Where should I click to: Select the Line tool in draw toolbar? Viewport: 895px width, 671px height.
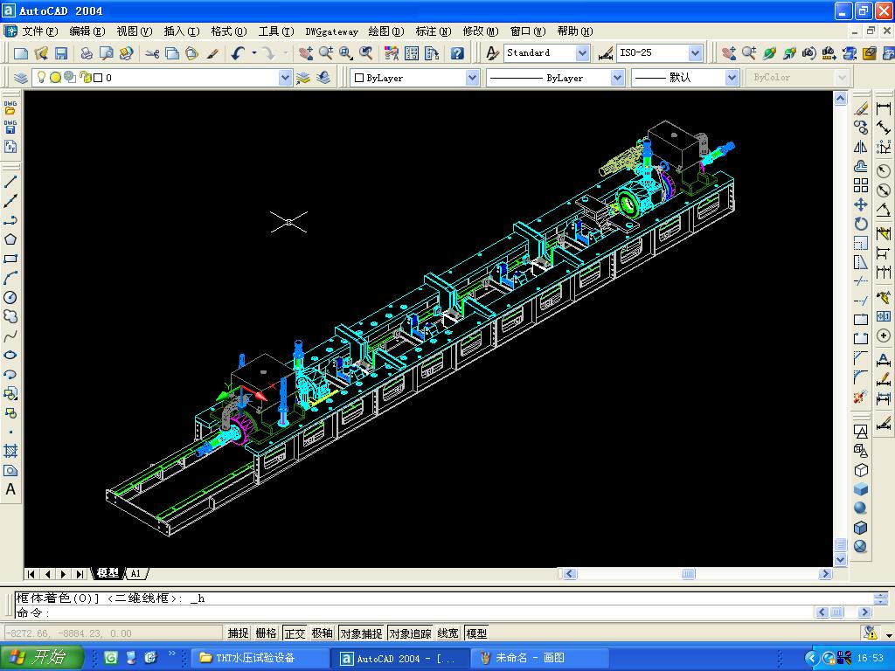point(10,182)
